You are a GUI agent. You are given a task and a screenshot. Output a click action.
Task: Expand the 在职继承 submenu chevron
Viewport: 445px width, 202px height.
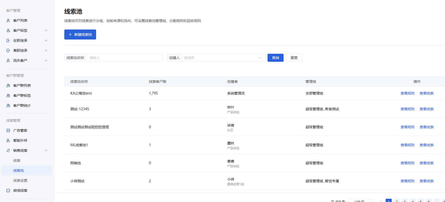point(46,40)
